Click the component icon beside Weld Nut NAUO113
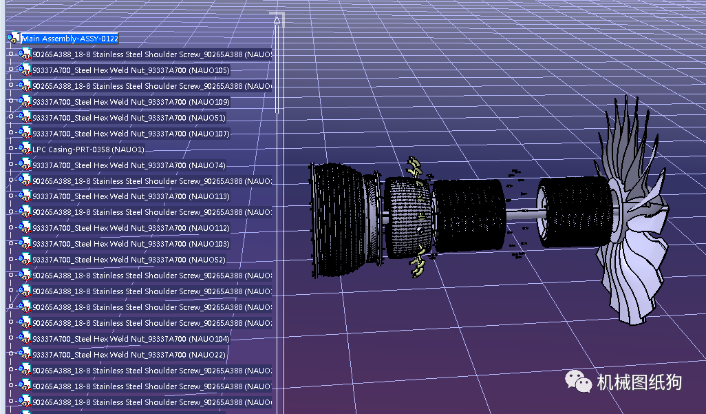This screenshot has width=706, height=414. [x=24, y=196]
